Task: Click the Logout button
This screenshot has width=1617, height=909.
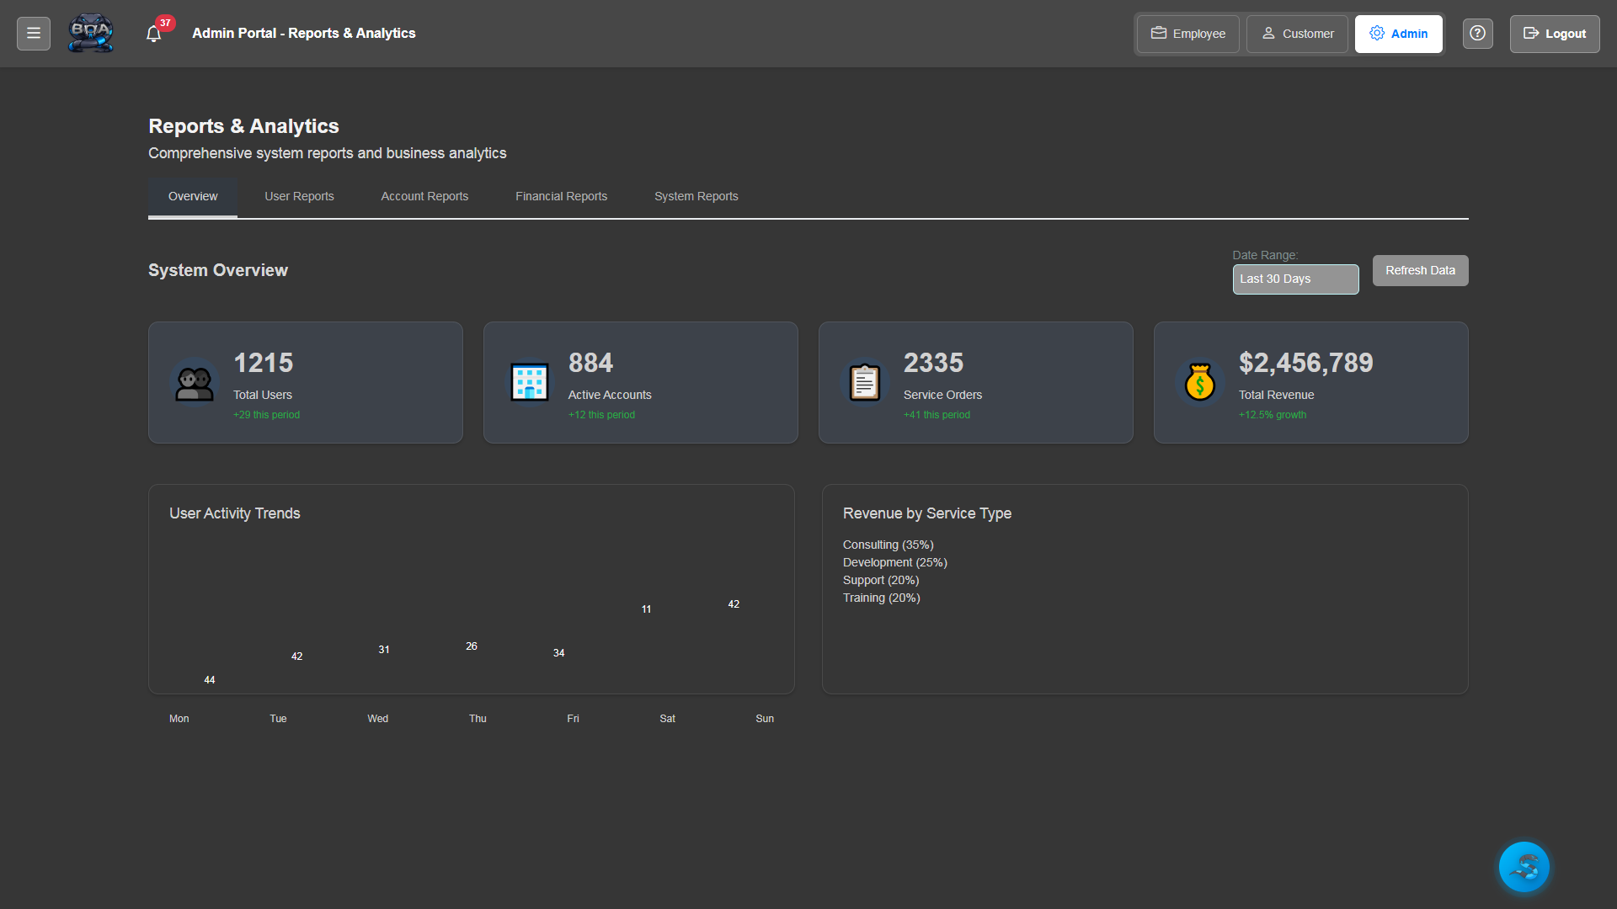Action: (x=1554, y=34)
